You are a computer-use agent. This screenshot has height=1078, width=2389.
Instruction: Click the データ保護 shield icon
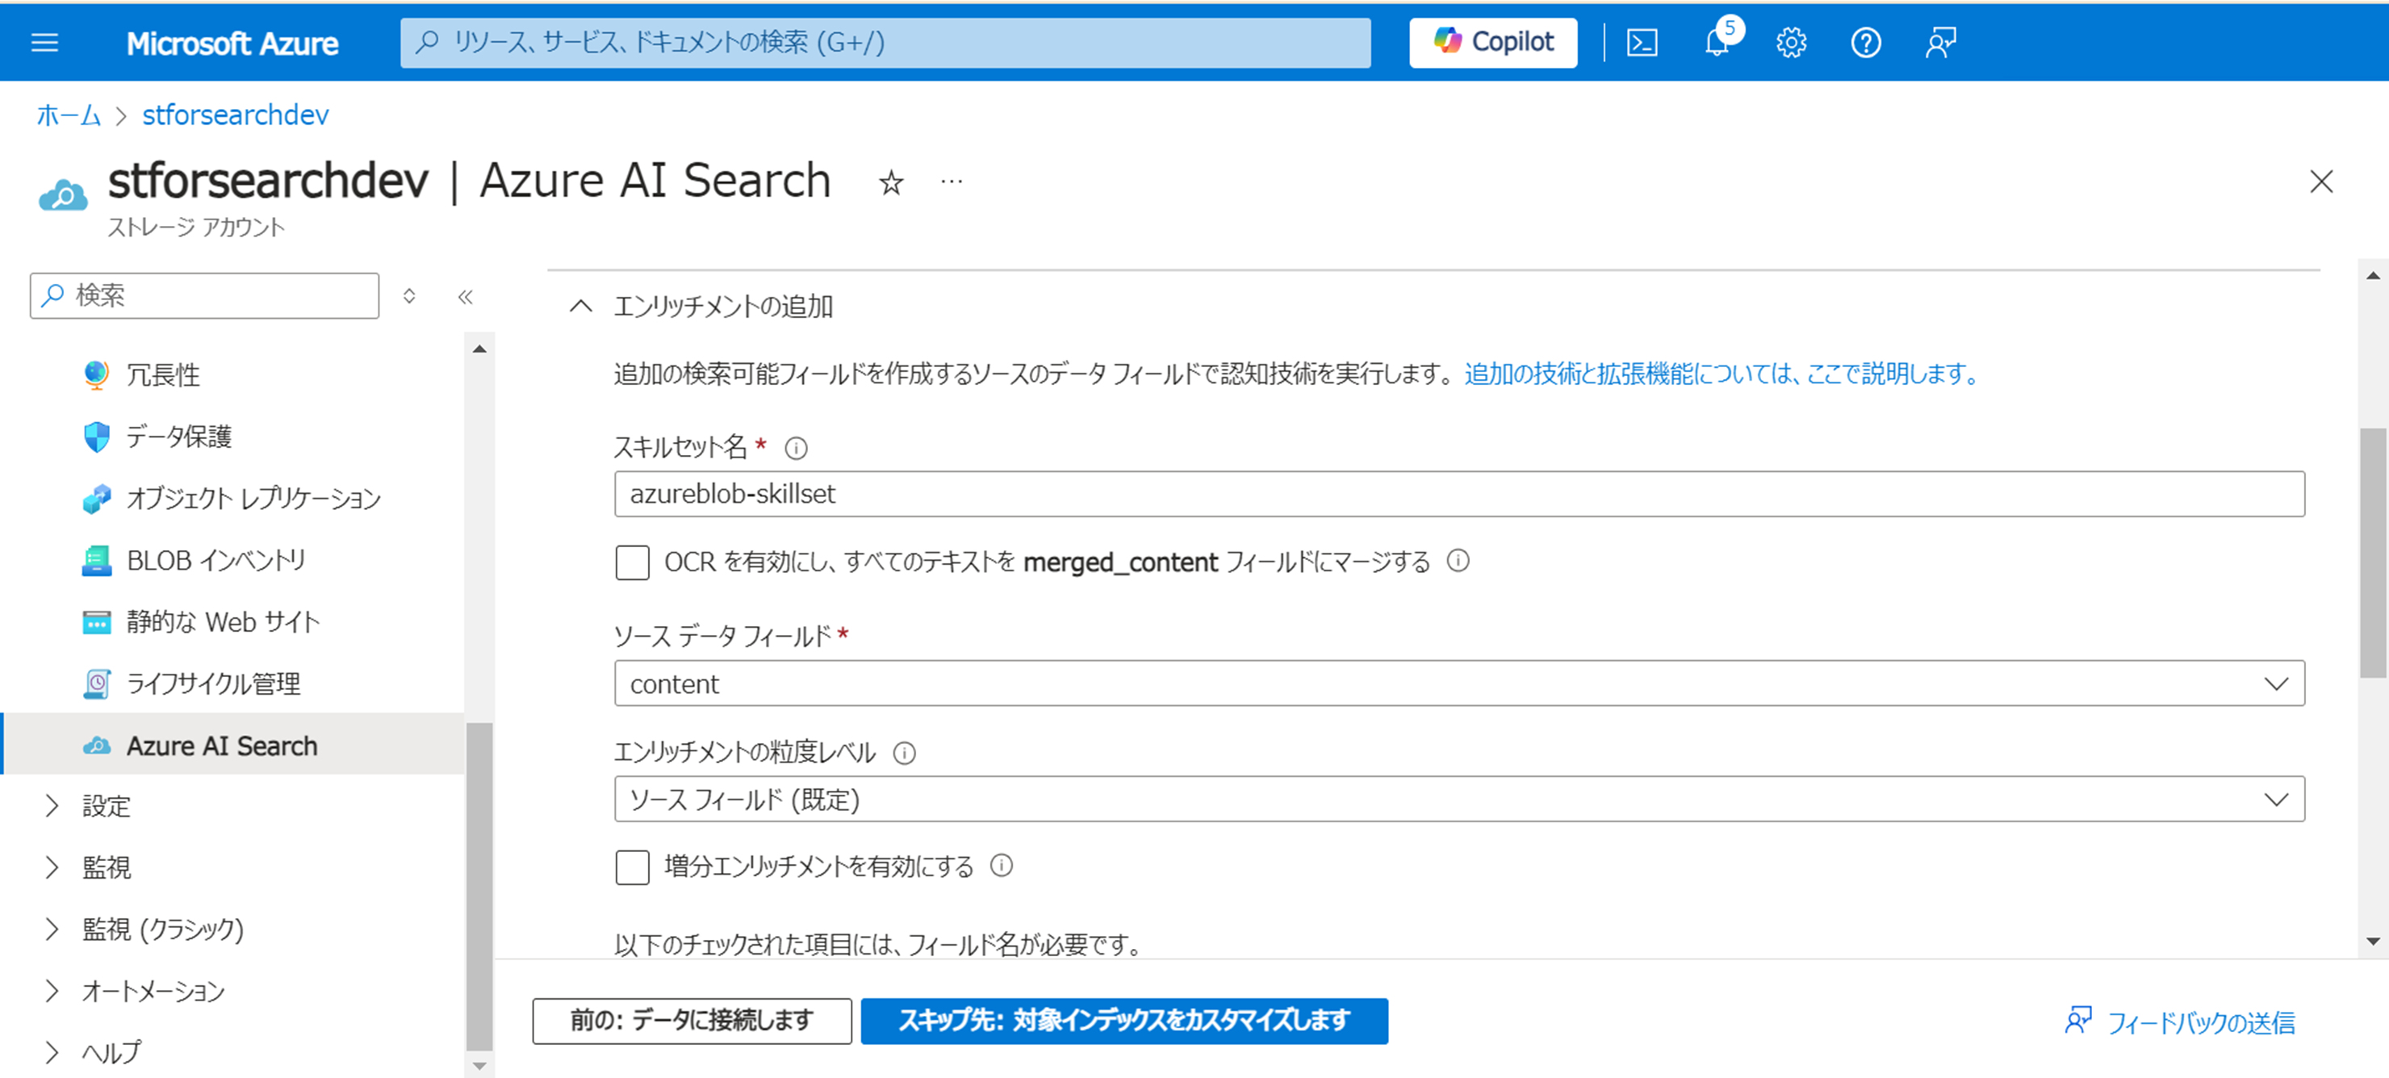coord(97,437)
